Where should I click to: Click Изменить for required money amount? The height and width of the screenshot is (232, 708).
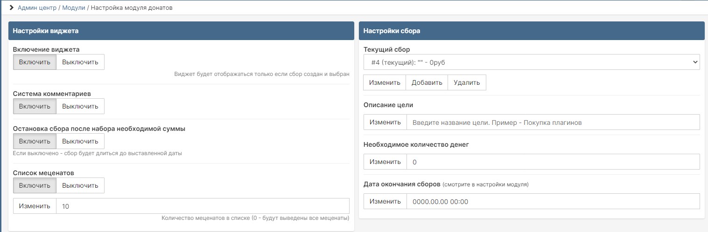tap(385, 162)
